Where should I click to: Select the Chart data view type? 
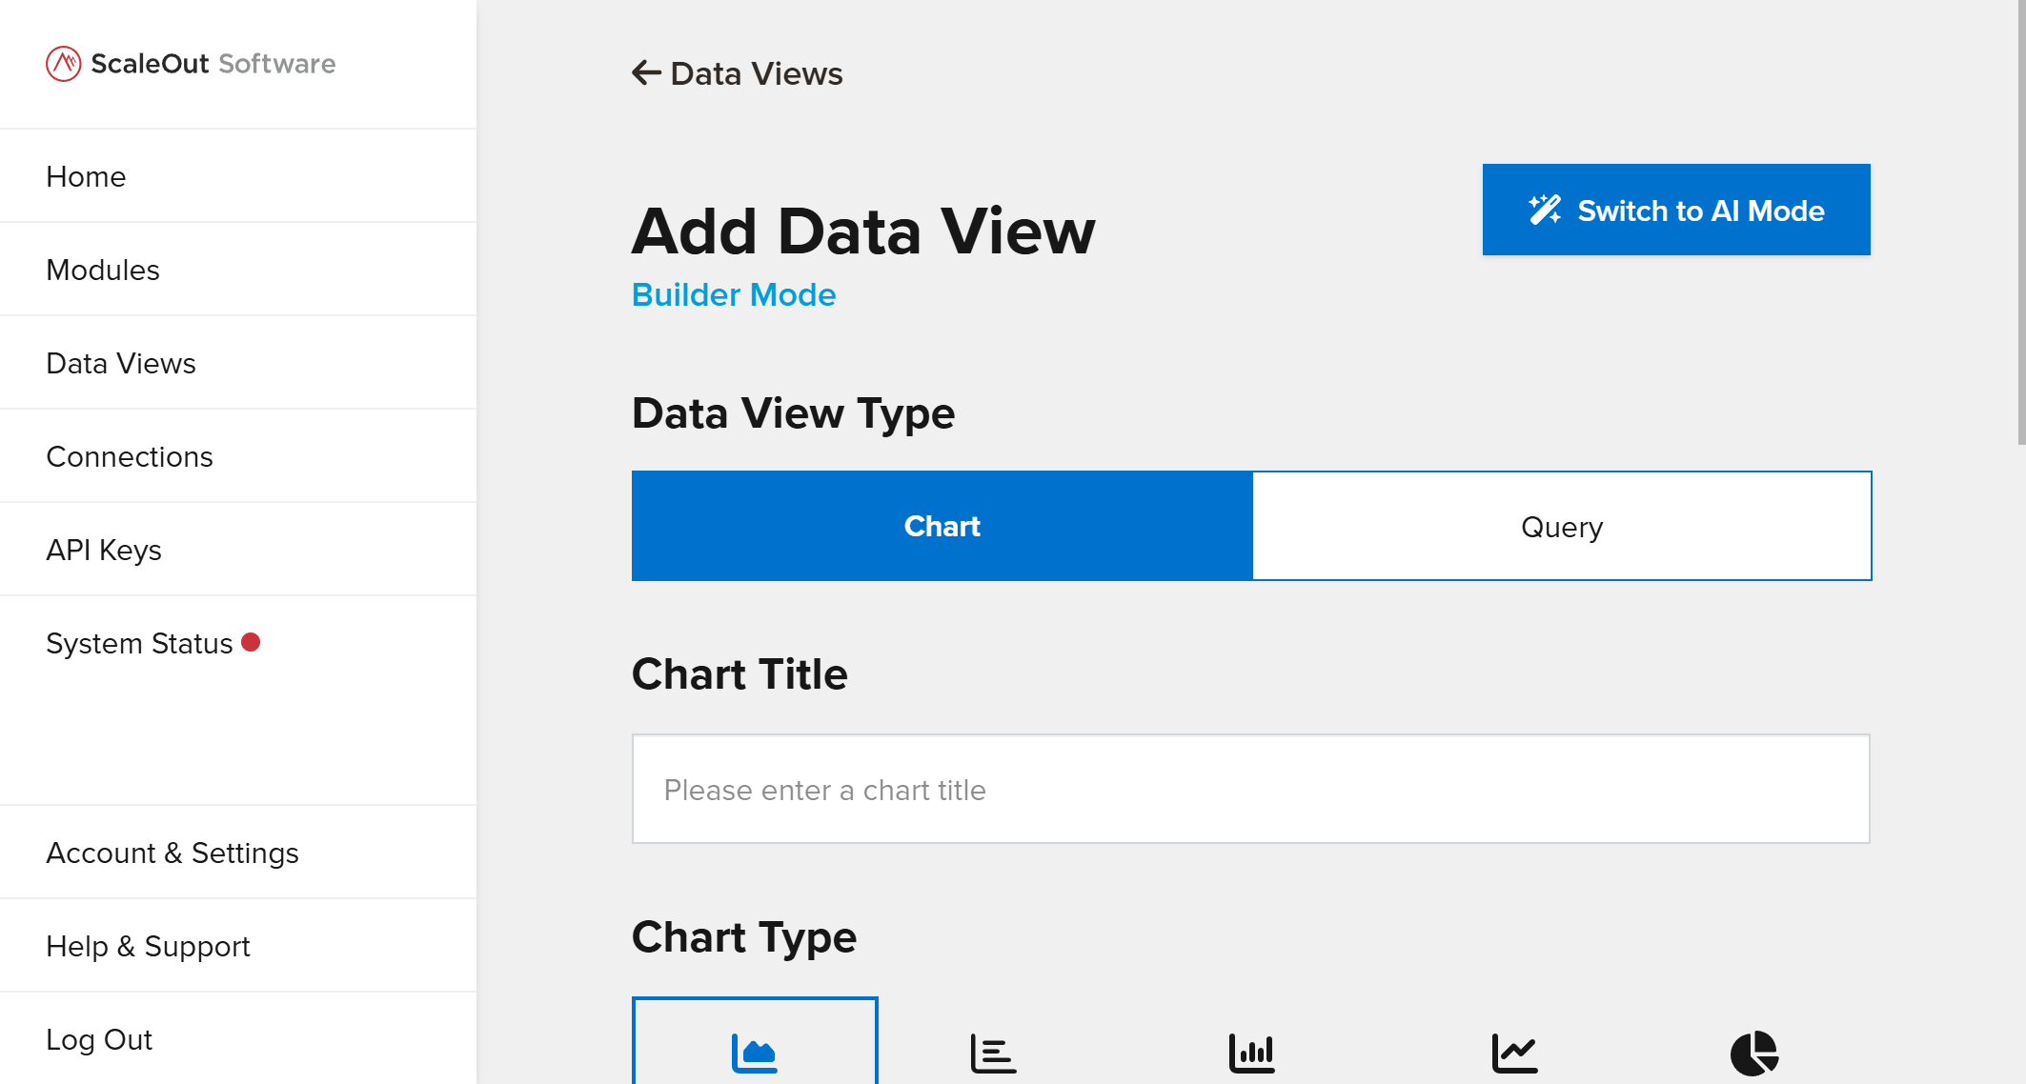click(942, 526)
